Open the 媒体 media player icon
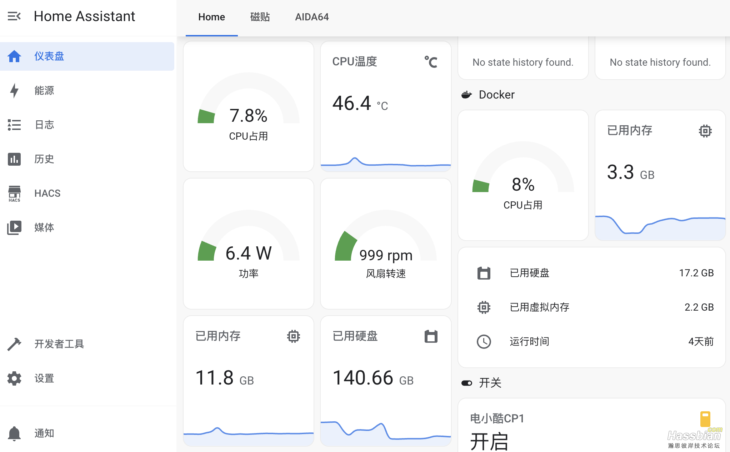Viewport: 730px width, 452px height. click(14, 227)
